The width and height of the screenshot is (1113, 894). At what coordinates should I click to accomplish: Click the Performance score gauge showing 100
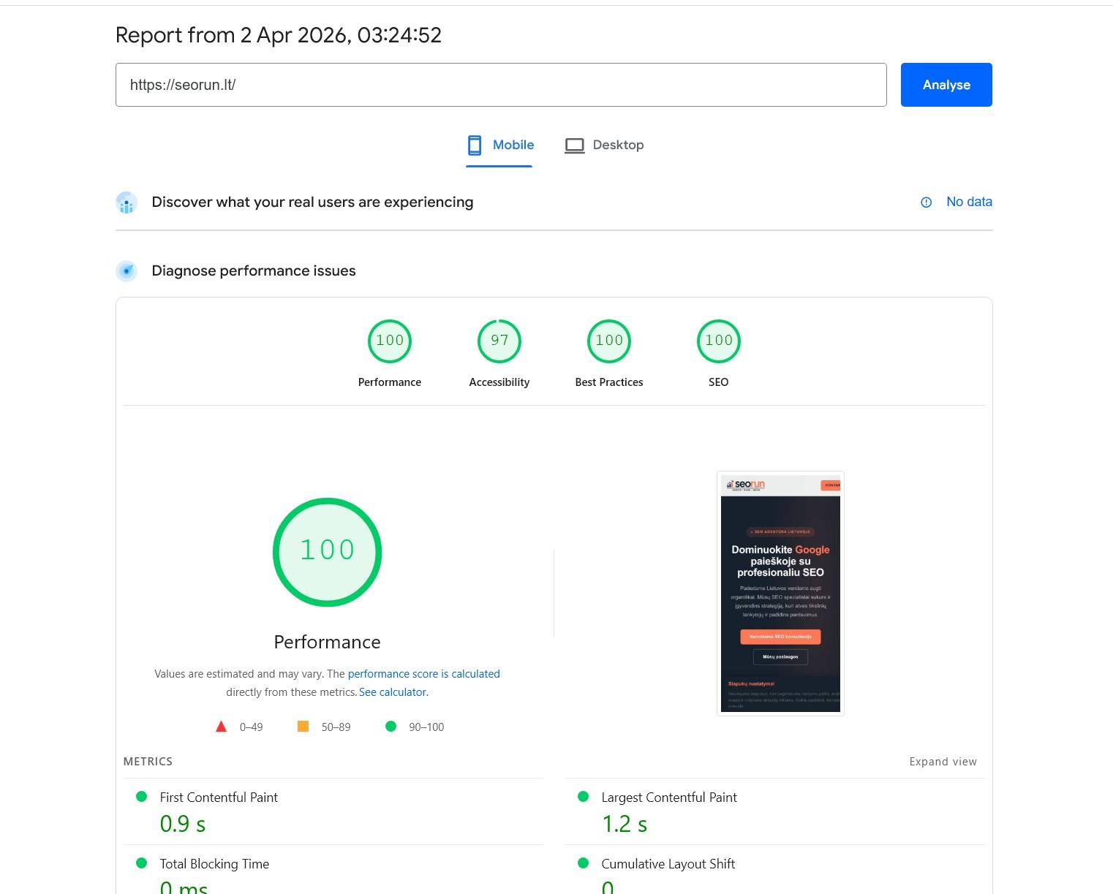[x=390, y=341]
